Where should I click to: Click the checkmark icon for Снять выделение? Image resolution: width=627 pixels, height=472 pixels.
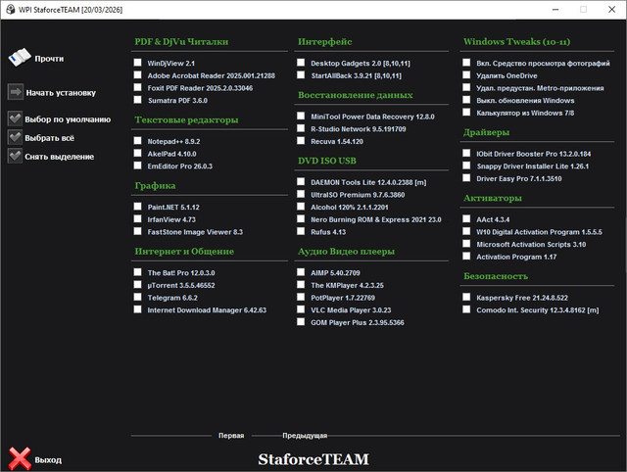pyautogui.click(x=15, y=156)
